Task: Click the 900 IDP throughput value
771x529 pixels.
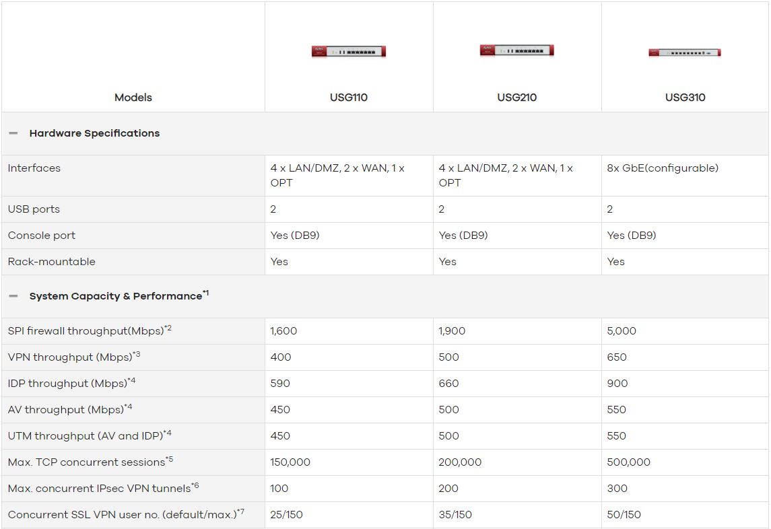Action: [617, 383]
